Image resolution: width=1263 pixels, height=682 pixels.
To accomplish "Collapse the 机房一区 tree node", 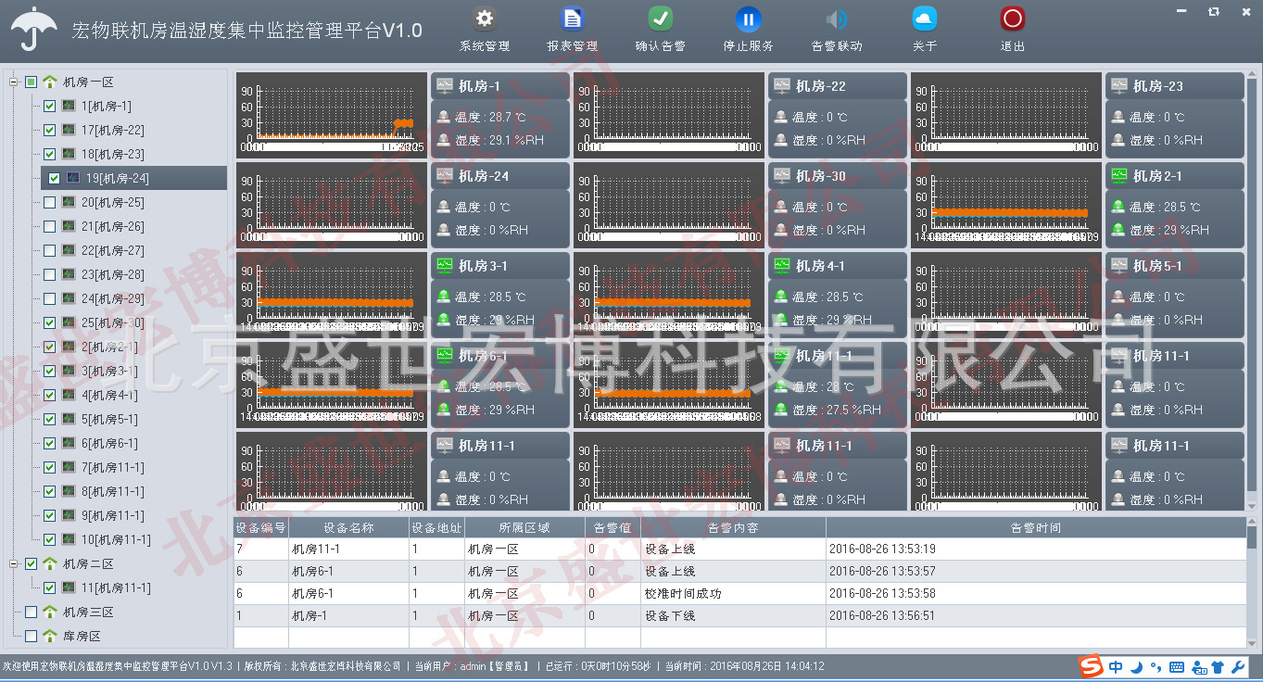I will (x=14, y=82).
